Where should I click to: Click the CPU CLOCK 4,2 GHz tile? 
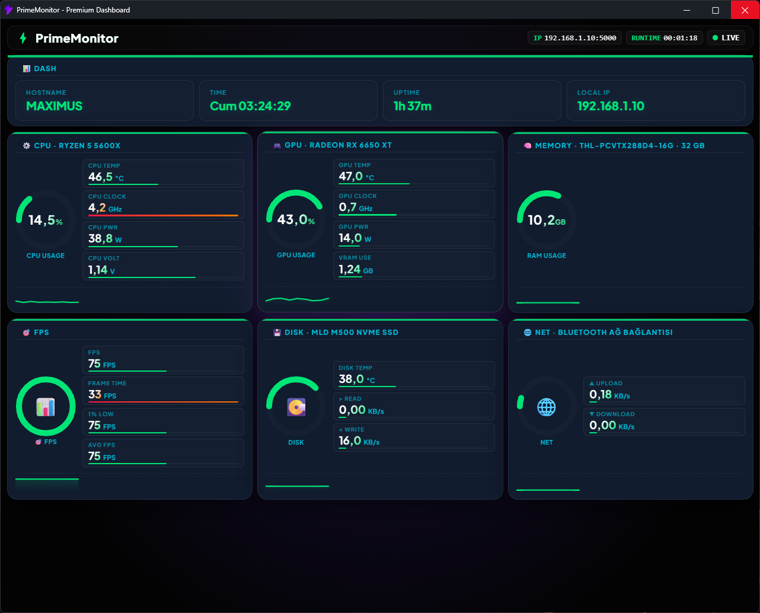pyautogui.click(x=163, y=205)
